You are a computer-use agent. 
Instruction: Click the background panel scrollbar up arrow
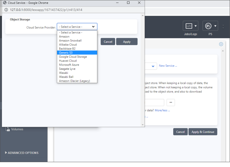coord(223,51)
